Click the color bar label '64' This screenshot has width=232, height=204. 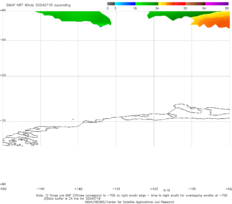tap(204, 8)
